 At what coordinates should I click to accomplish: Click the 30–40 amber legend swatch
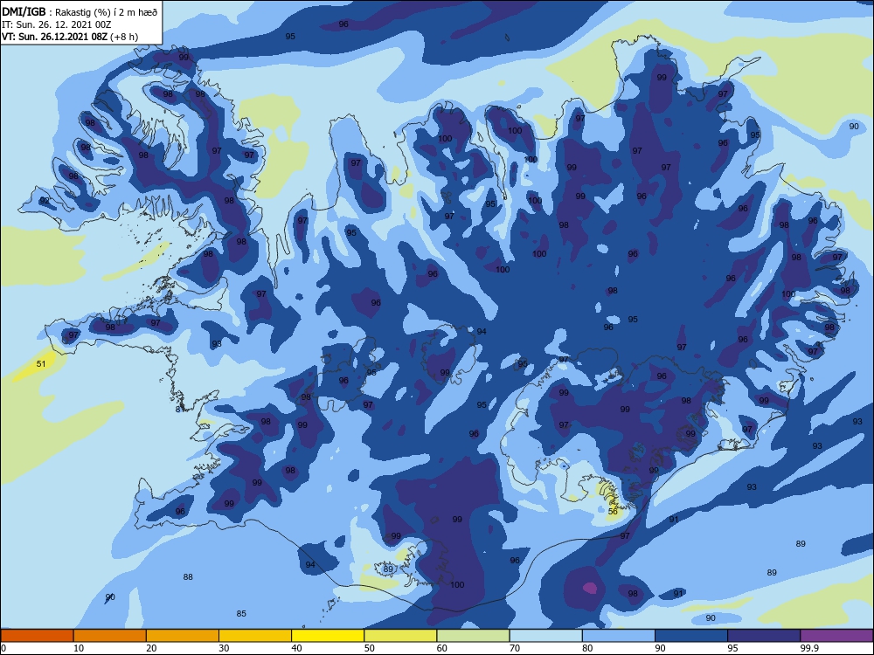[255, 636]
